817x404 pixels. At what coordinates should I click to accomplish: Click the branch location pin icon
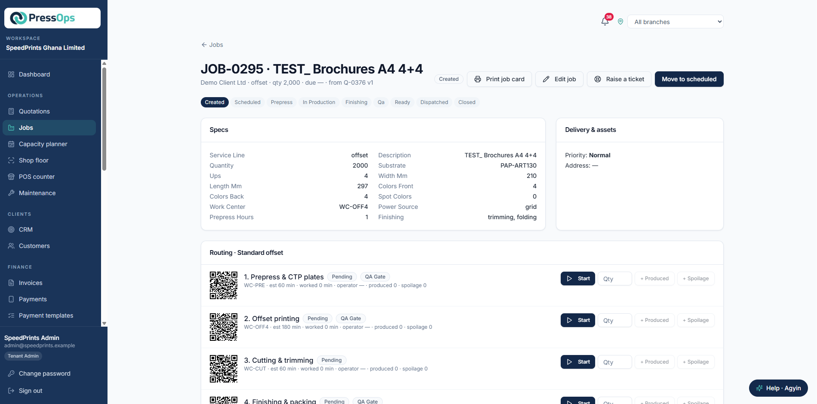tap(620, 21)
